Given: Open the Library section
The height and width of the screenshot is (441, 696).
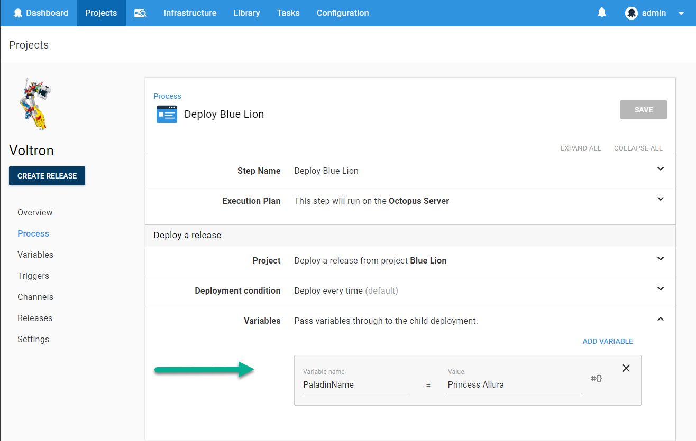Looking at the screenshot, I should tap(246, 13).
